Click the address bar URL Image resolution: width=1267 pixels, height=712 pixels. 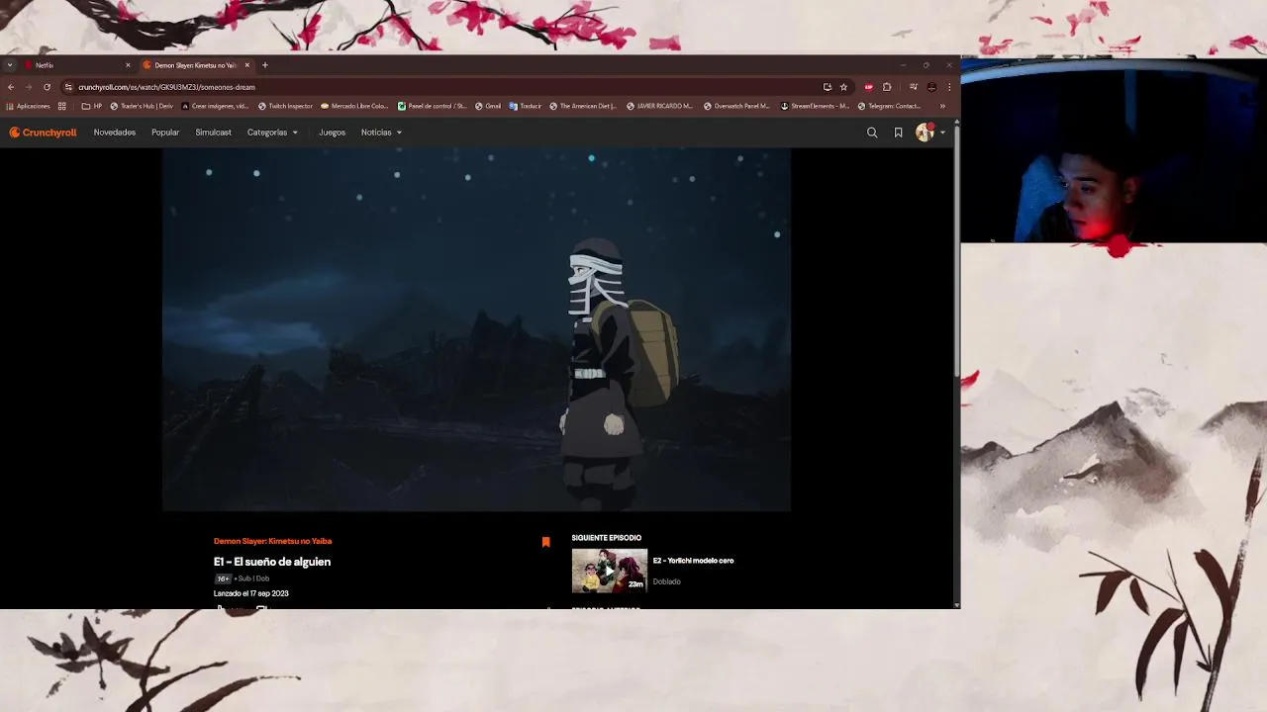[166, 87]
